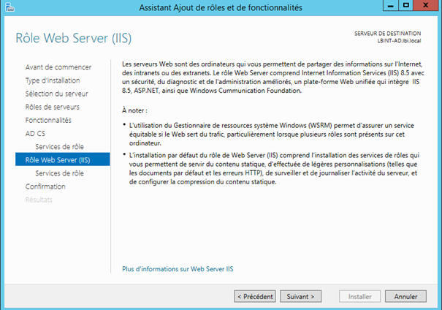Jump to the Rôles de serveurs step
The width and height of the screenshot is (442, 310).
(x=52, y=107)
